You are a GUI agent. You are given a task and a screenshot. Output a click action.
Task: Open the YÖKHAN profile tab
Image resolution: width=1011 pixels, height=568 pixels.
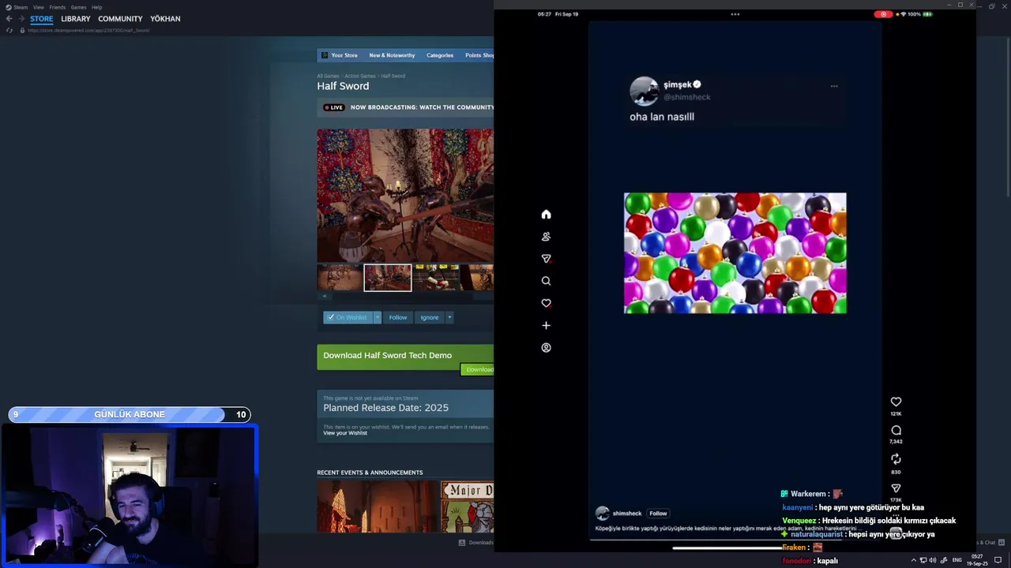165,19
